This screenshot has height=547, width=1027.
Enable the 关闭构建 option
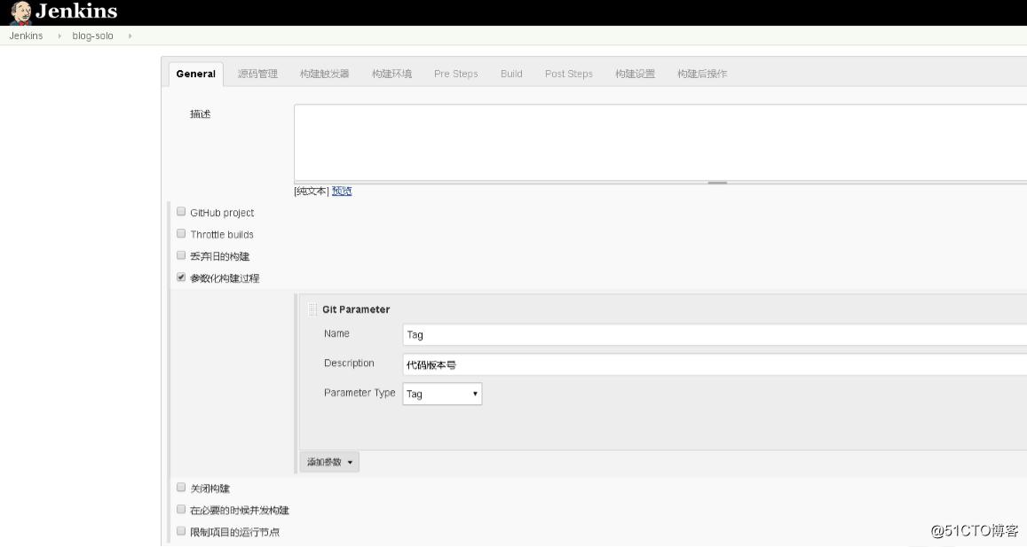click(181, 488)
